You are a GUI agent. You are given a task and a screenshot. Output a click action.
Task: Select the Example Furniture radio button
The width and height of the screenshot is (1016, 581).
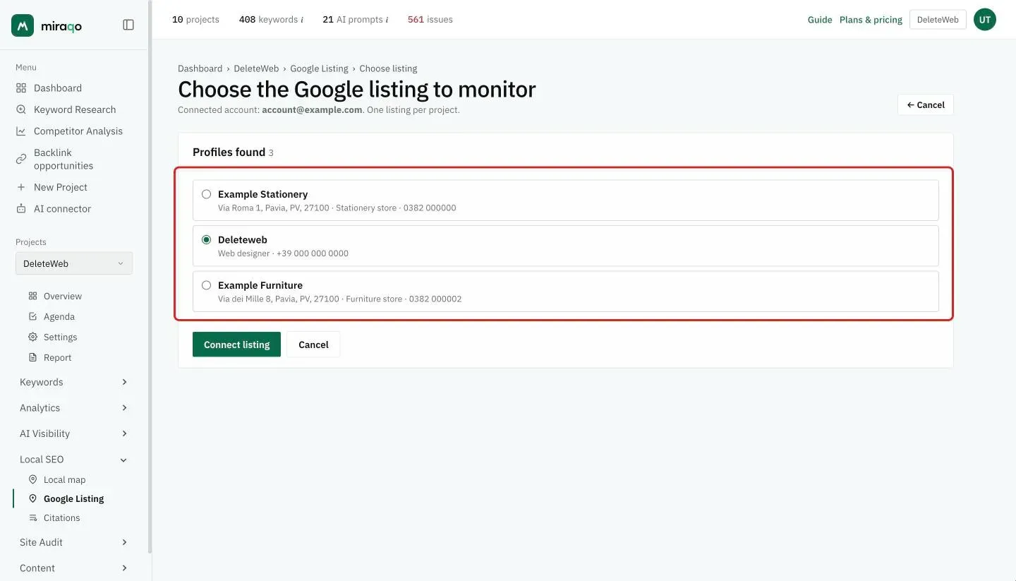pyautogui.click(x=207, y=285)
